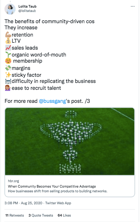The width and height of the screenshot is (140, 222).
Task: Click the card description about building networks
Action: [x=58, y=191]
